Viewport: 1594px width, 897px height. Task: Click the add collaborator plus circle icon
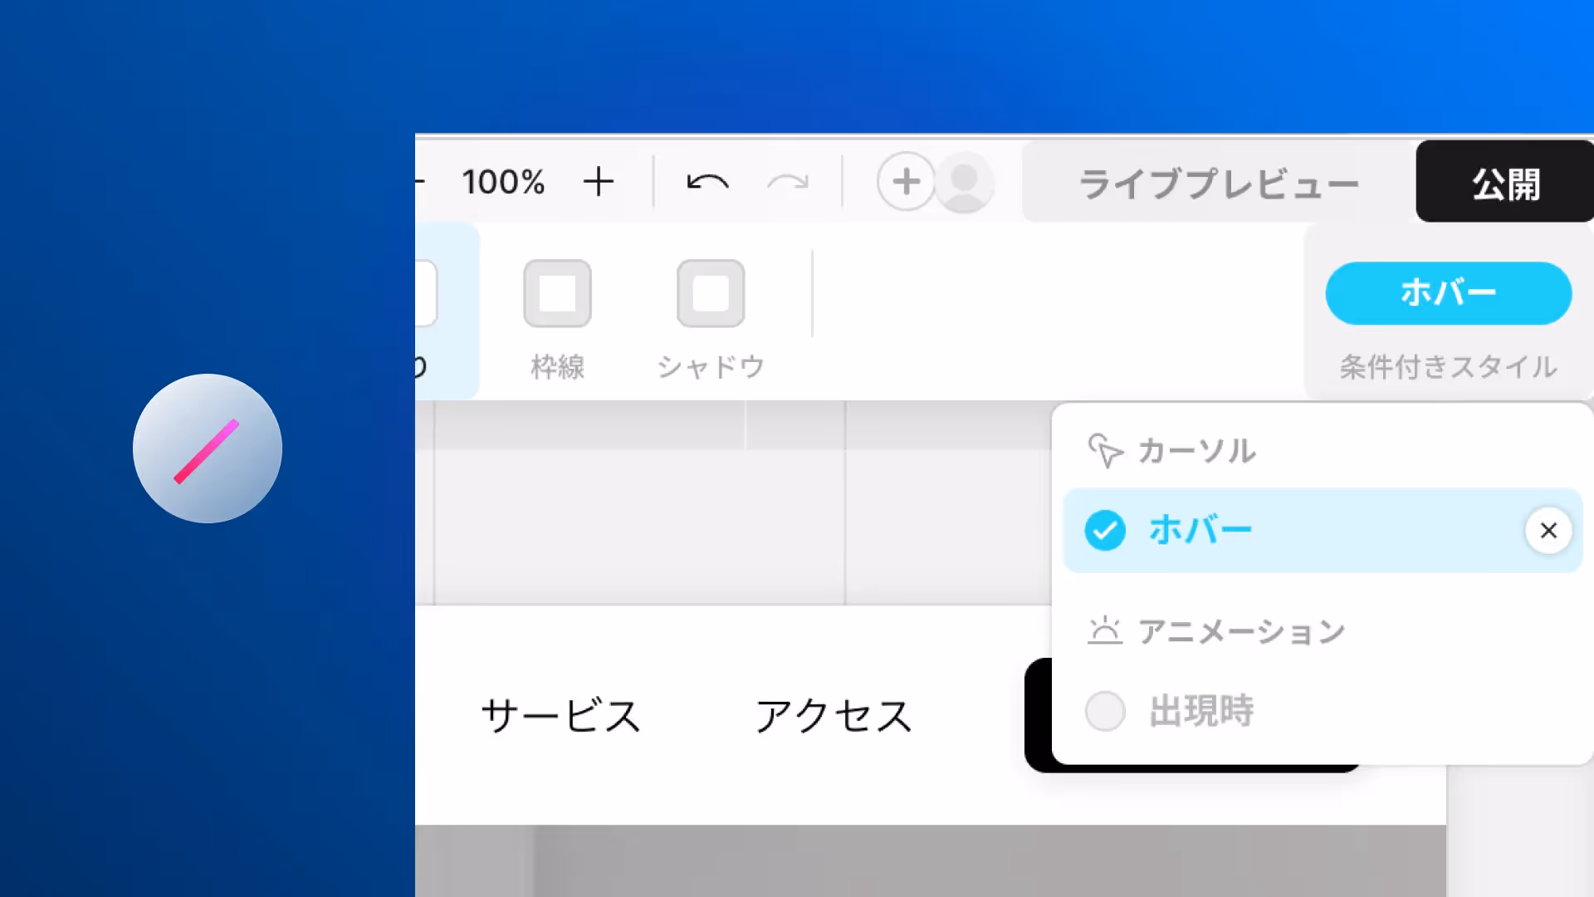(906, 181)
